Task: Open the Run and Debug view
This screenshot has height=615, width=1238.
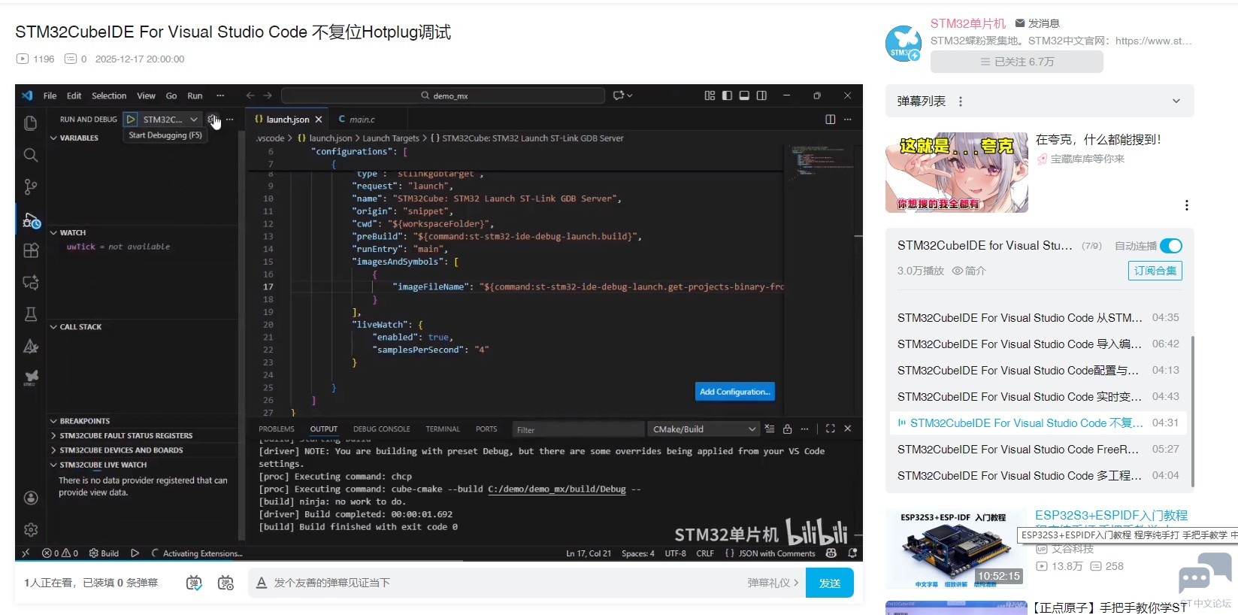Action: [x=31, y=220]
